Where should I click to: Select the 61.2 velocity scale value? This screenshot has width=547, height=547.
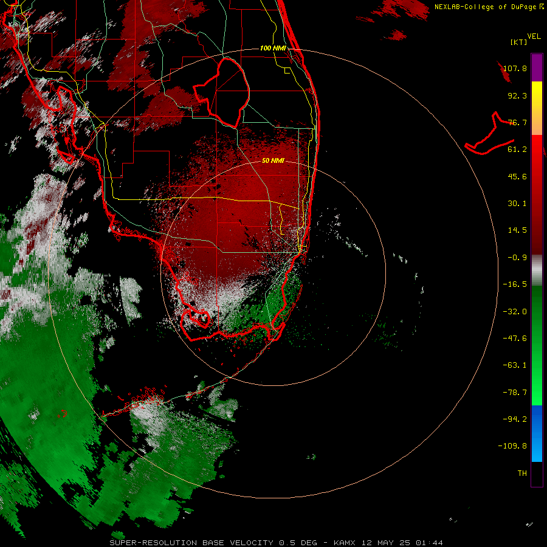click(x=517, y=150)
